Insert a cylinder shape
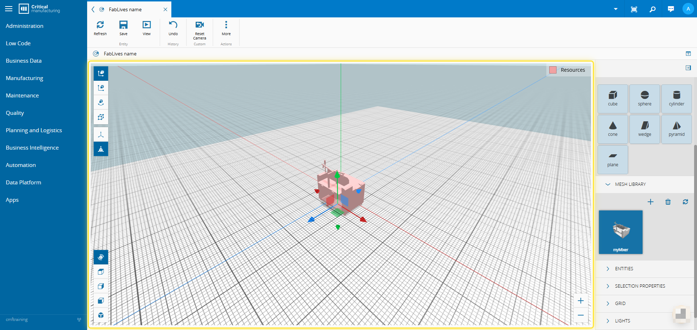This screenshot has height=330, width=697. (x=676, y=99)
